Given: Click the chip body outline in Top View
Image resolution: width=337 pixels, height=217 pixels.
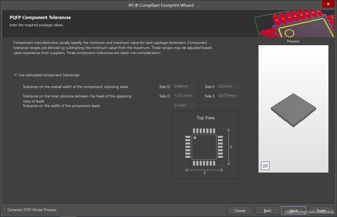Looking at the screenshot, I should (x=204, y=147).
